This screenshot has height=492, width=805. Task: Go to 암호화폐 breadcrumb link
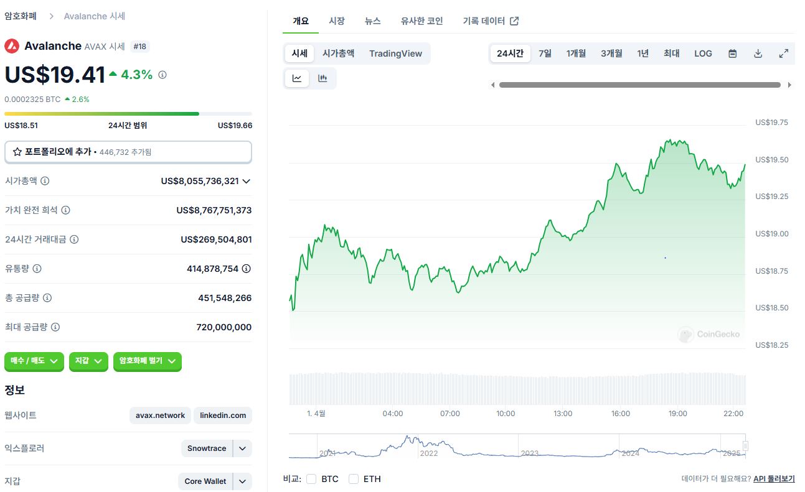(x=21, y=16)
